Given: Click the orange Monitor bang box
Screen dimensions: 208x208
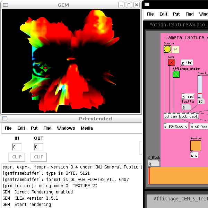Looking at the screenshot, I should coord(196,146).
